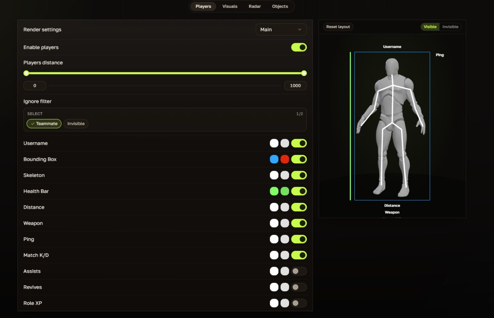This screenshot has width=494, height=318.
Task: Click the white Match K/D color swatch
Action: (x=274, y=255)
